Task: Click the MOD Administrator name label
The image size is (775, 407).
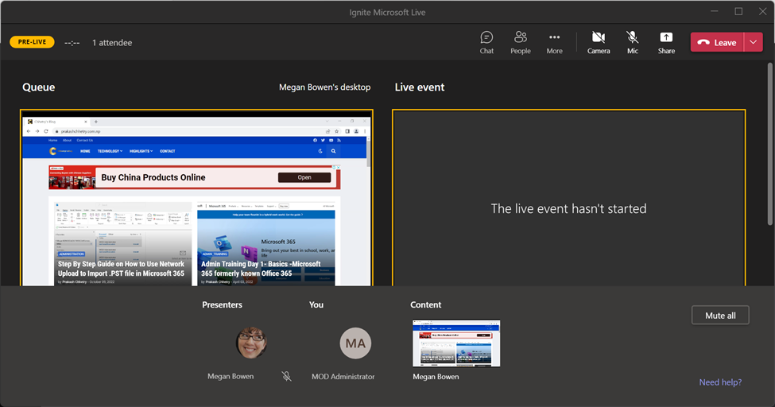Action: coord(343,376)
